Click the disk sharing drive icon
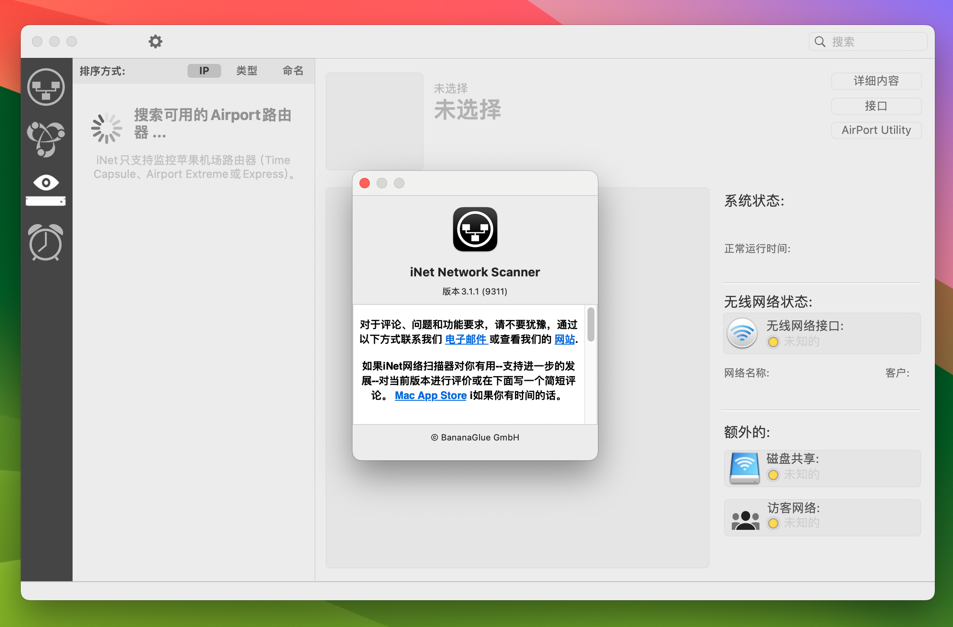Viewport: 953px width, 627px height. 745,468
